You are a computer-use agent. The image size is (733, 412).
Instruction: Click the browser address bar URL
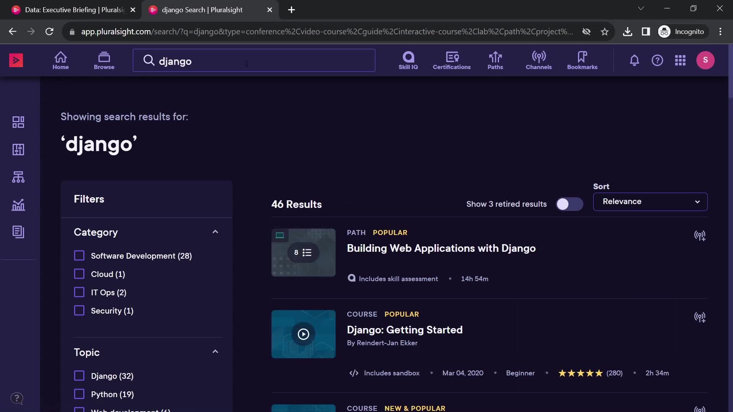[x=326, y=32]
